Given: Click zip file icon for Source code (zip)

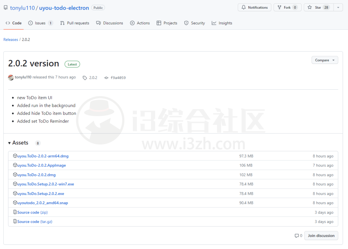Looking at the screenshot, I should click(15, 212).
